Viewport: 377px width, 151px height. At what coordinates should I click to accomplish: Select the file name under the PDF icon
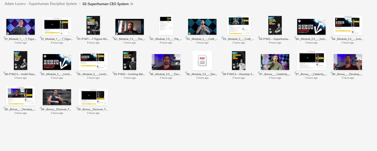point(202,74)
